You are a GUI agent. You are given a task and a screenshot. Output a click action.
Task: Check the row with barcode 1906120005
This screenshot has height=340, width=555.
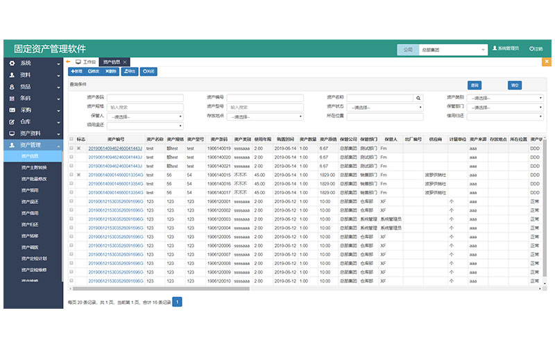(71, 237)
